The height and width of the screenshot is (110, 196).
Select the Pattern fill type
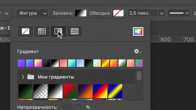75,31
